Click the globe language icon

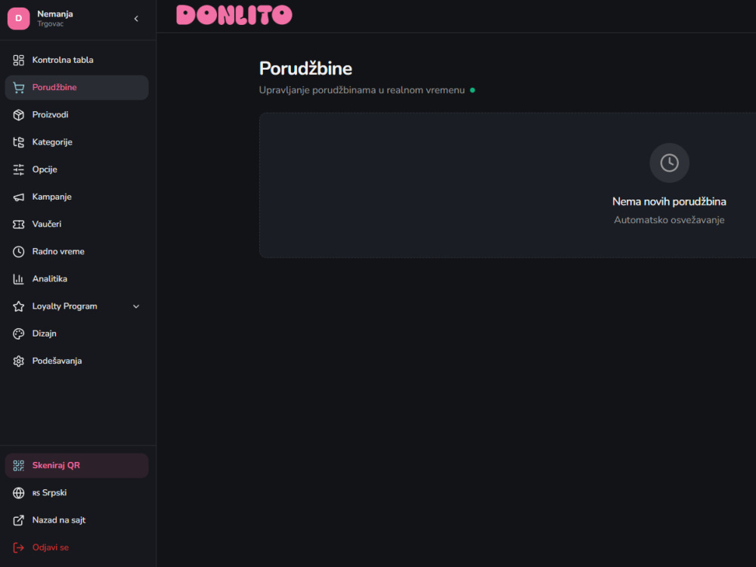pyautogui.click(x=18, y=493)
